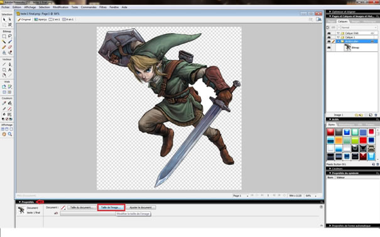
Task: Open the Calques tab
Action: pyautogui.click(x=343, y=21)
